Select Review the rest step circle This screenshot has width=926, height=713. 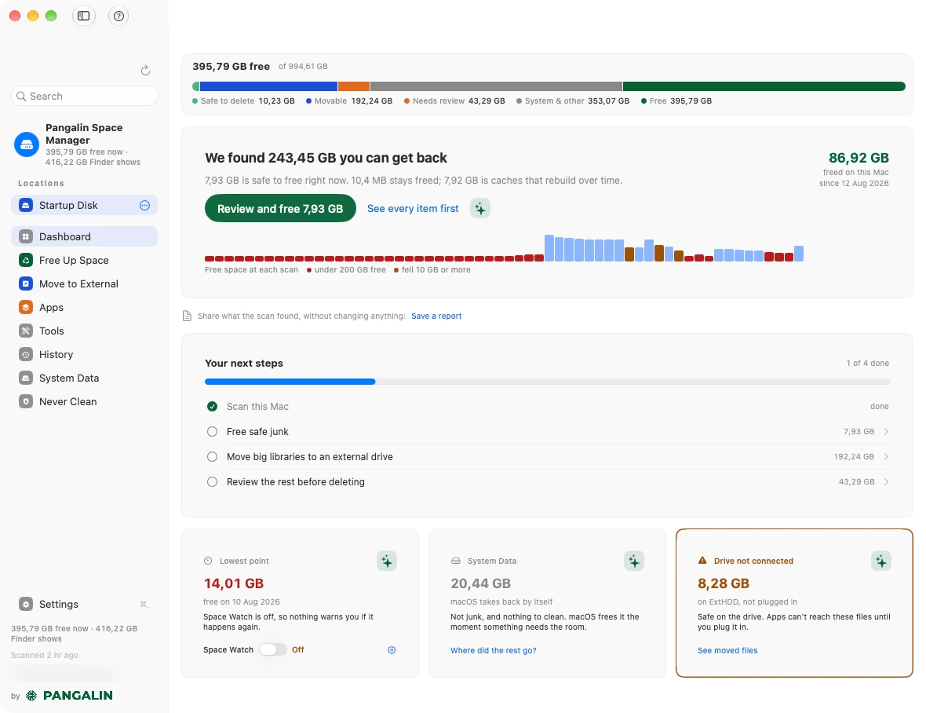coord(212,482)
